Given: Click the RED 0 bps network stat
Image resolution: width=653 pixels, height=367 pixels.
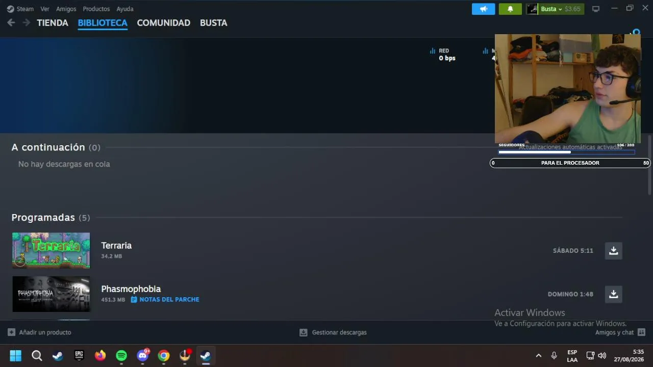Looking at the screenshot, I should [x=442, y=55].
